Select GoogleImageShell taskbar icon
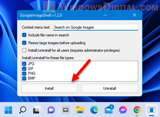The image size is (160, 117). (x=152, y=110)
